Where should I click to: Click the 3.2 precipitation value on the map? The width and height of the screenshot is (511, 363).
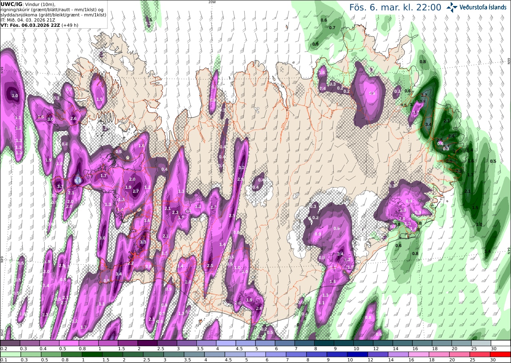click(x=241, y=168)
